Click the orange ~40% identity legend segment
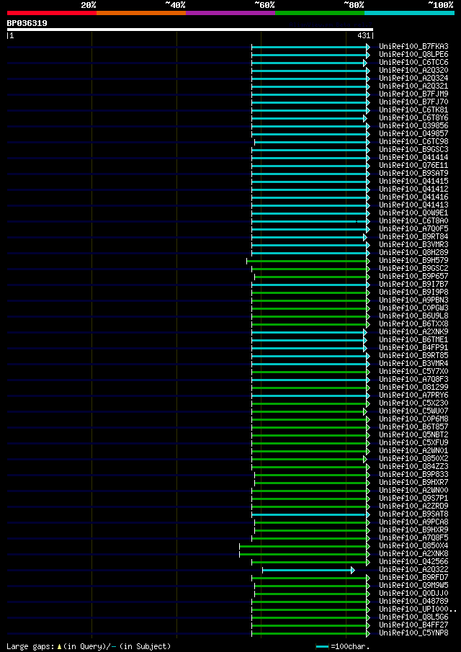The image size is (461, 652). tap(141, 13)
